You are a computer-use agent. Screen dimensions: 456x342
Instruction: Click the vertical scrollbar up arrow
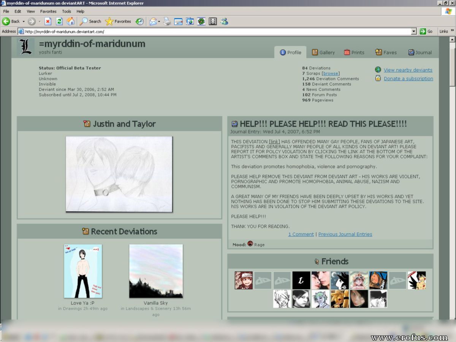click(452, 40)
